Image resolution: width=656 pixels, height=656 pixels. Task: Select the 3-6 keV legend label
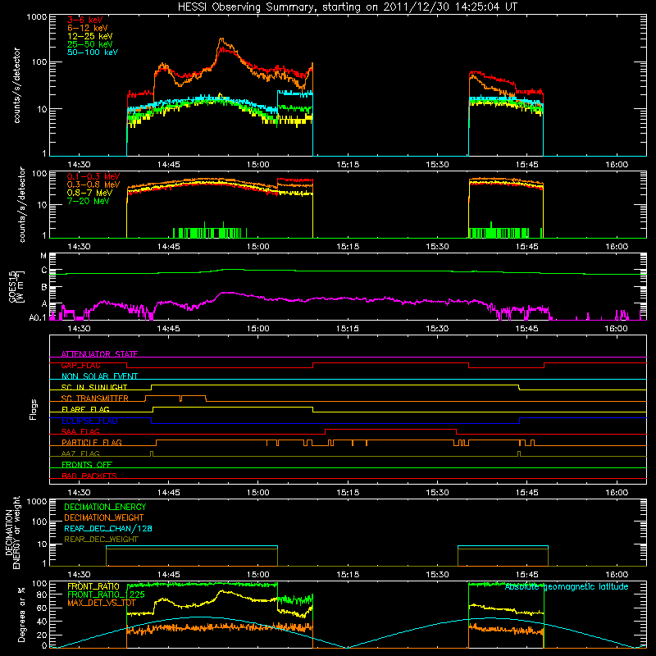pos(85,20)
